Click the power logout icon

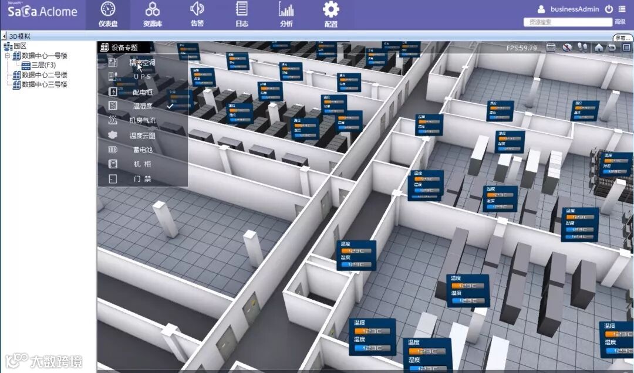click(609, 9)
